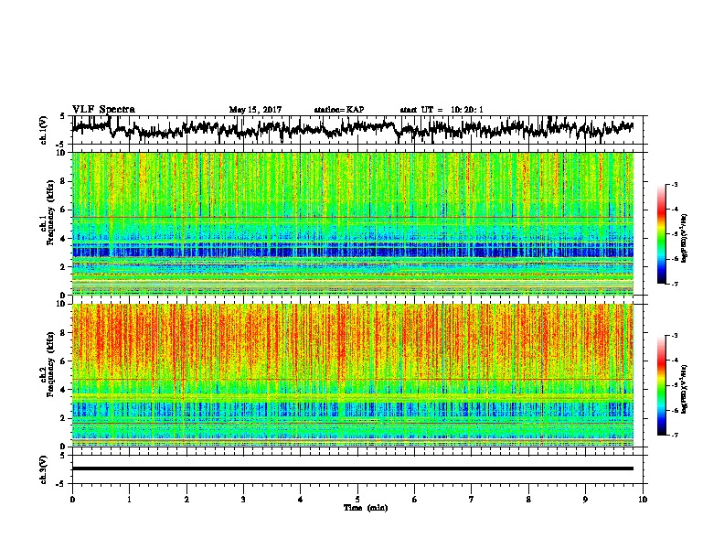Click the ch.2 spectrogram panel
The image size is (724, 560).
[352, 375]
